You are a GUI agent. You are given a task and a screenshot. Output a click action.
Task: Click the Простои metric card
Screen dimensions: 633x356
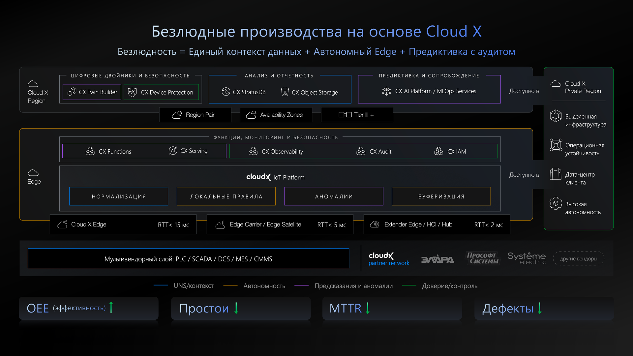coord(241,308)
